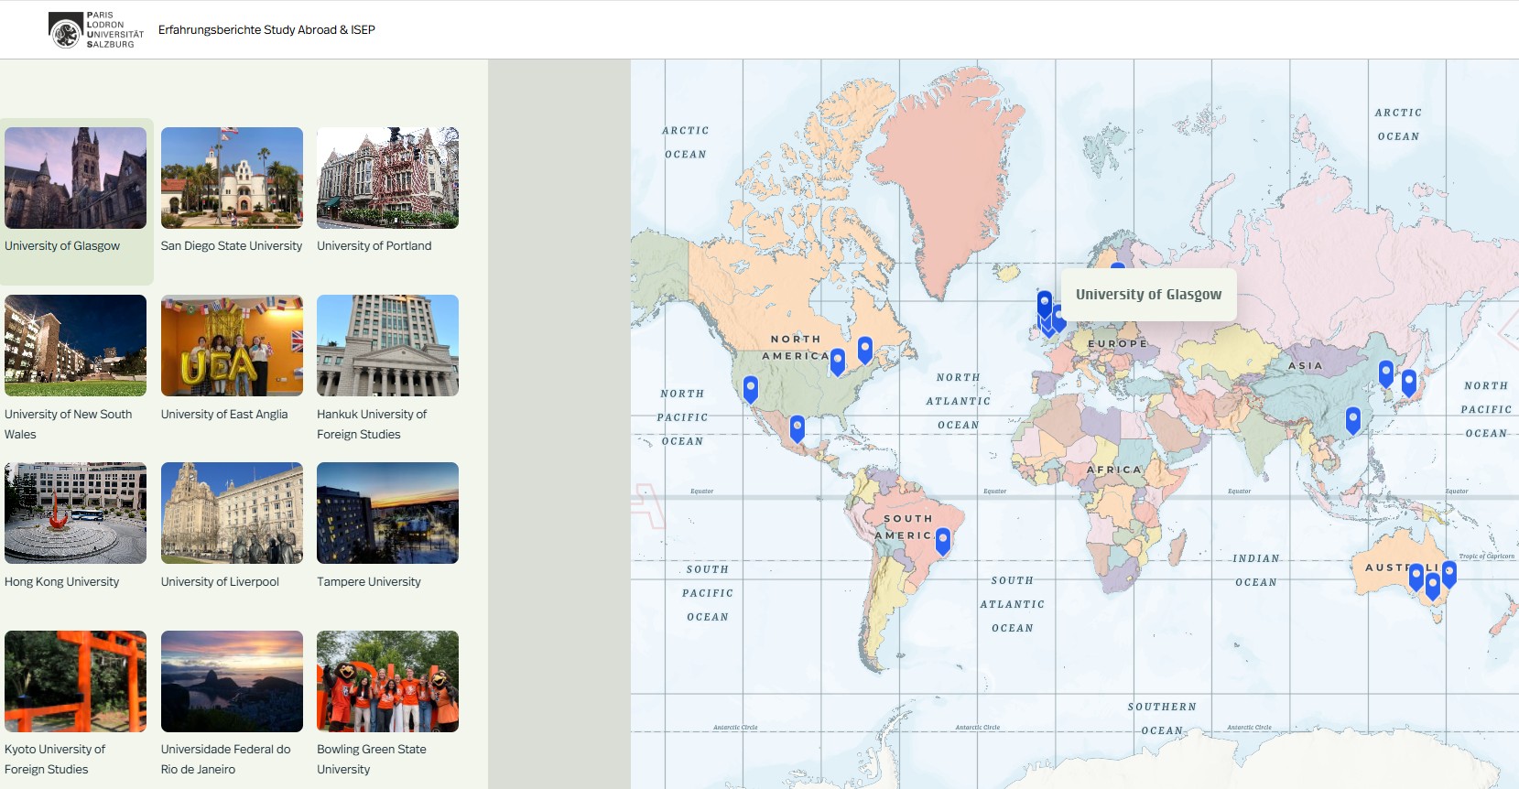This screenshot has height=789, width=1519.
Task: Click the "Bowling Green State University" title
Action: (372, 760)
